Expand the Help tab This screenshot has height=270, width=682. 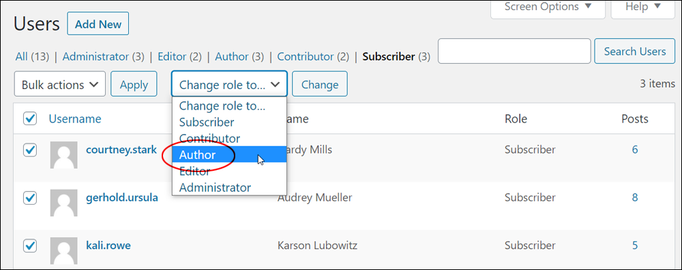tap(643, 7)
